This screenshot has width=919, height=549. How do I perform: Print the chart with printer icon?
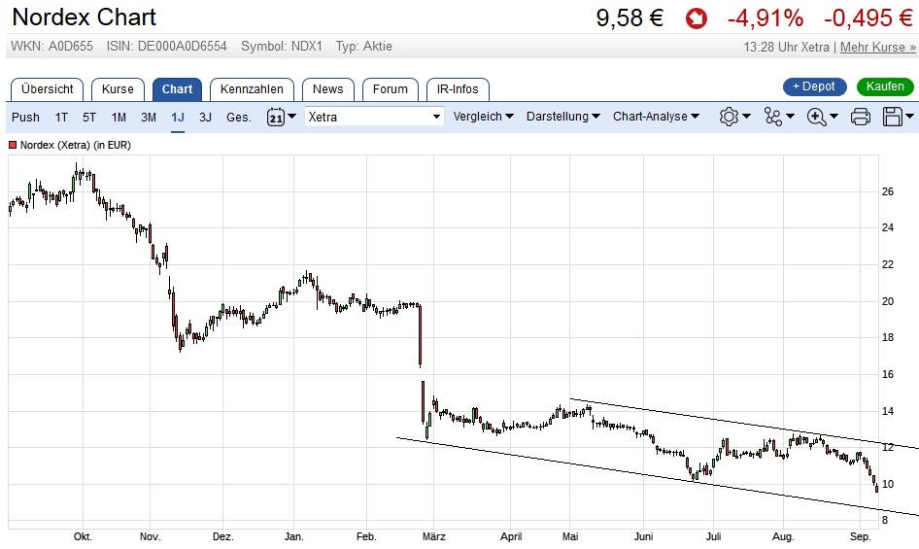point(860,117)
